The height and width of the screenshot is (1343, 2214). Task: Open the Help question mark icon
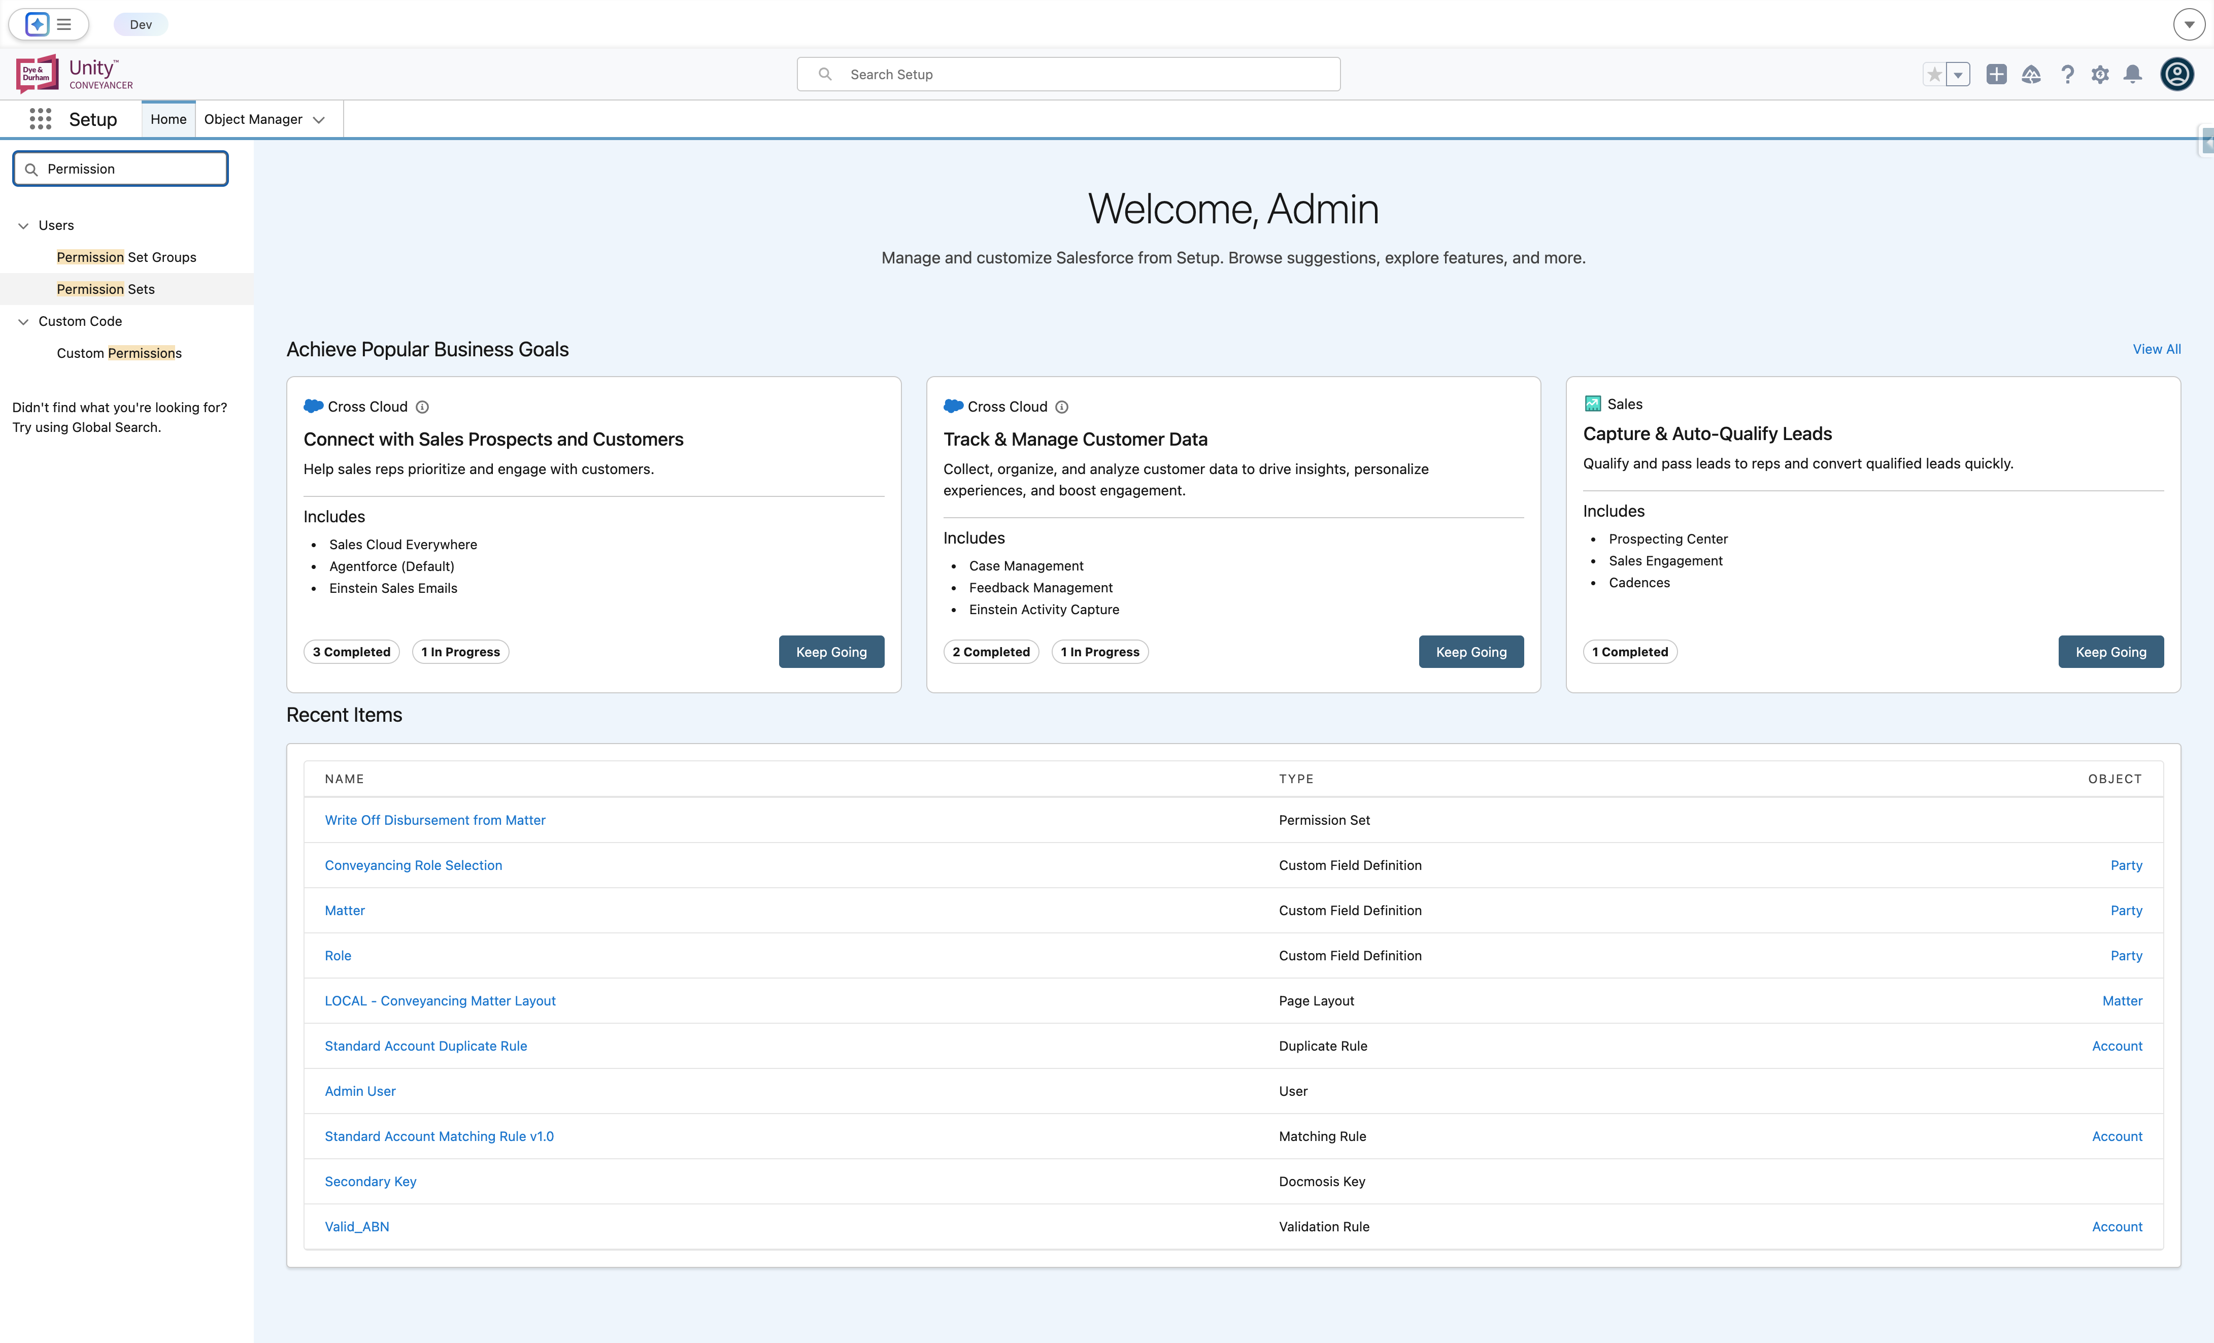2067,75
